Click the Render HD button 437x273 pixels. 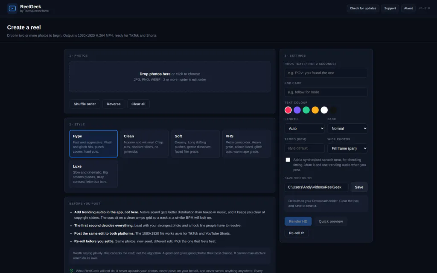coord(298,221)
